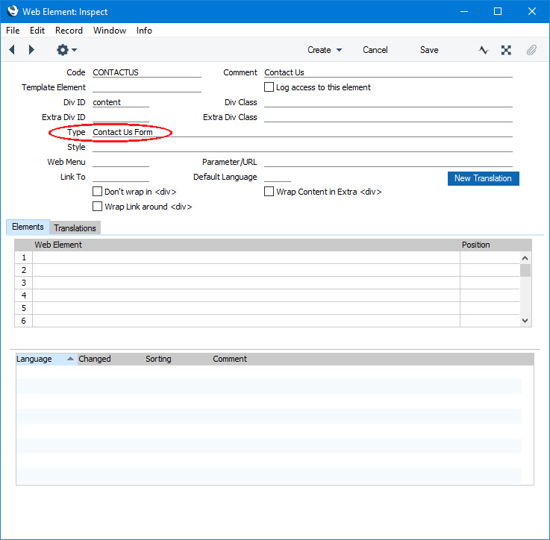Open the Info menu
The height and width of the screenshot is (540, 550).
coord(144,31)
